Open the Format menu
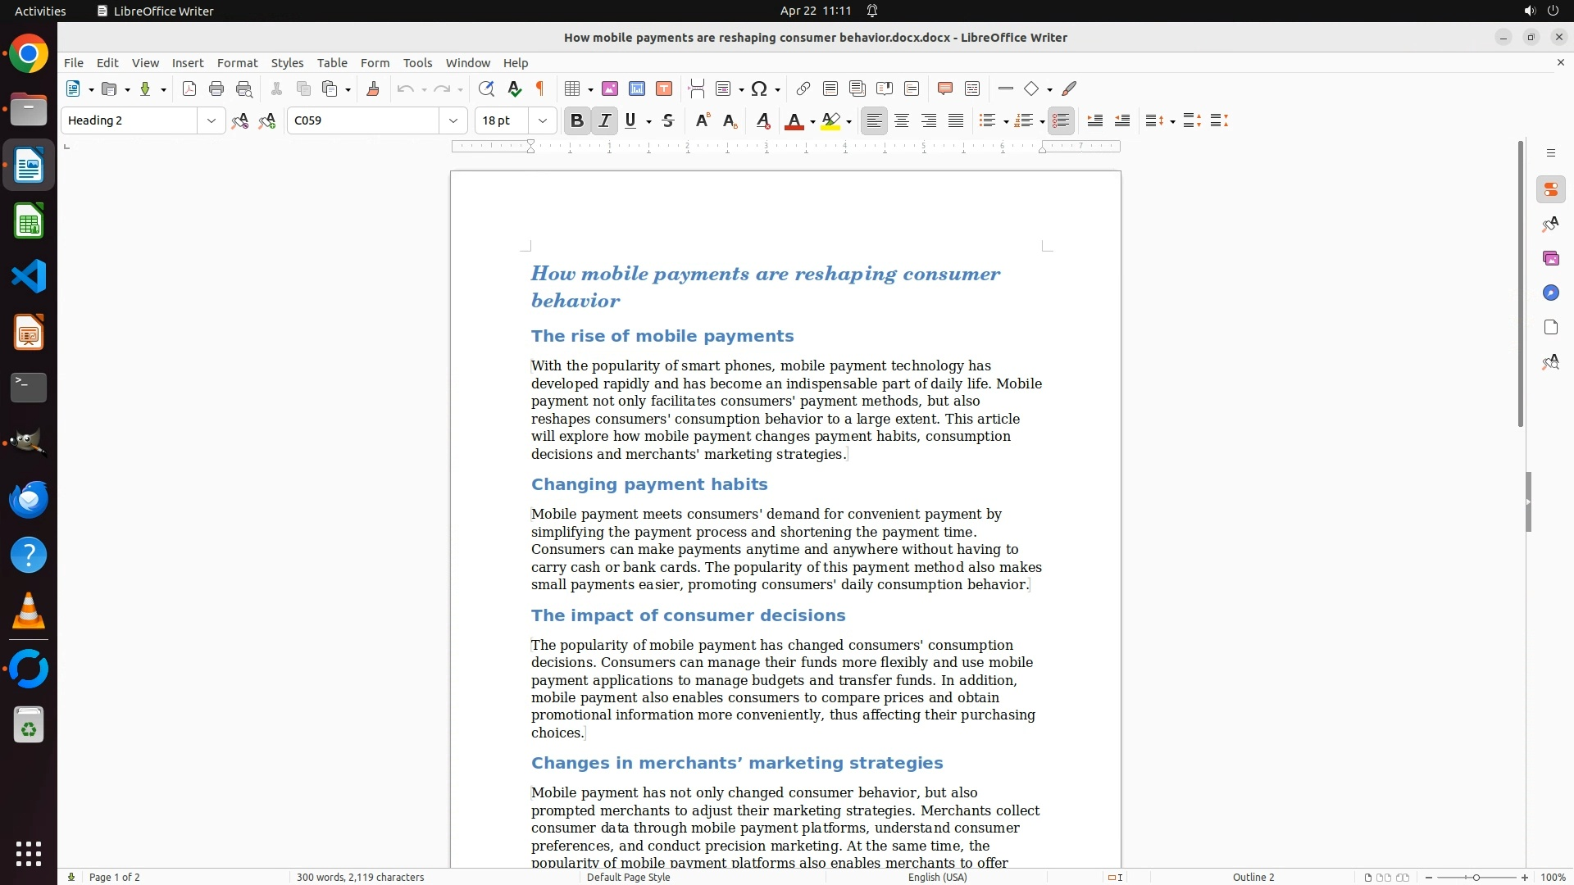Screen dimensions: 1574x885 coord(237,63)
